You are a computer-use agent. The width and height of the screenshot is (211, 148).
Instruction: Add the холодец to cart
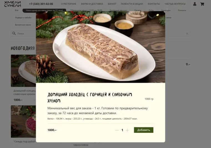(144, 130)
